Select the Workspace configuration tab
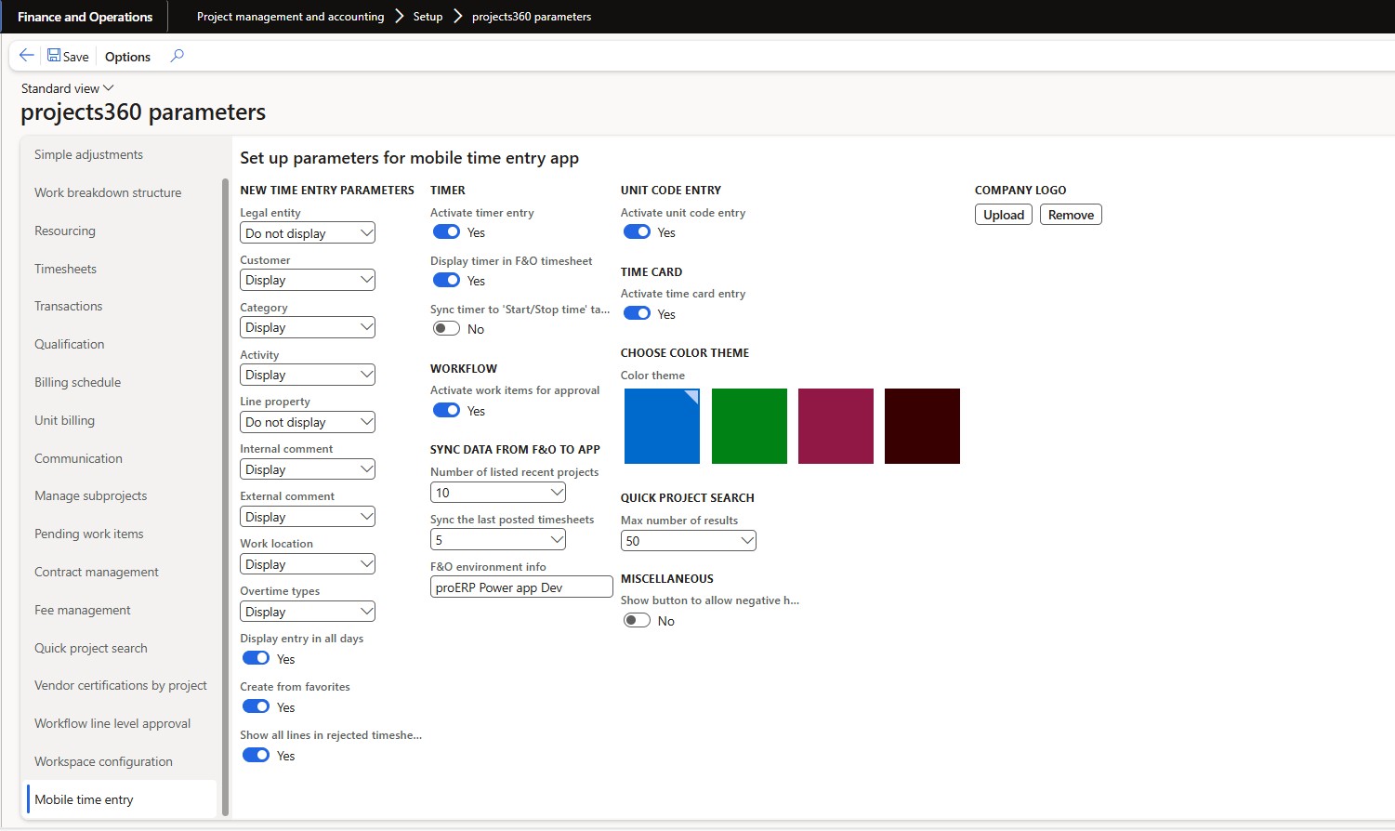The width and height of the screenshot is (1395, 831). [x=103, y=761]
